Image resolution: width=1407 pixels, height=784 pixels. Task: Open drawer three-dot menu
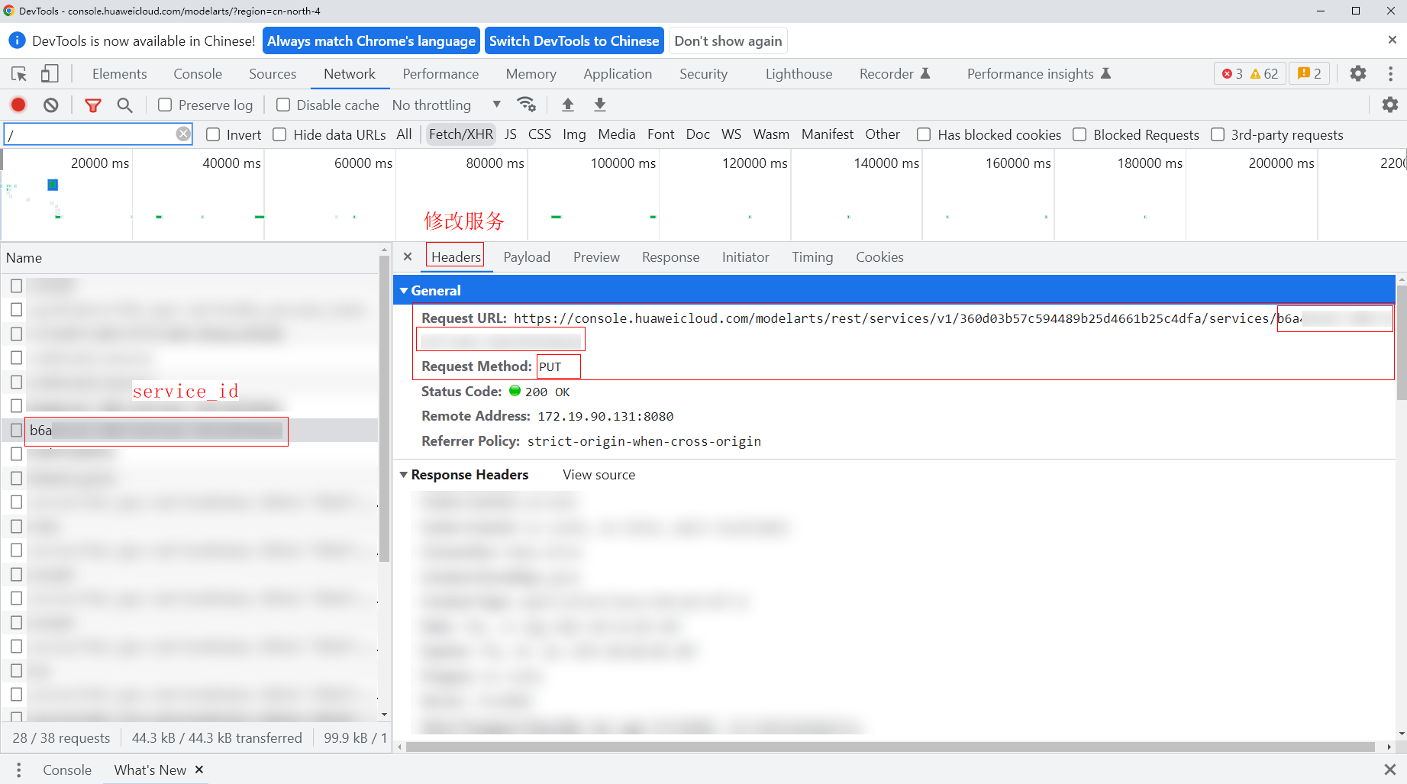click(18, 769)
